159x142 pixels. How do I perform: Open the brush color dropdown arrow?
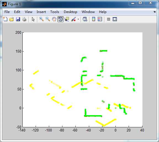[x=78, y=19]
